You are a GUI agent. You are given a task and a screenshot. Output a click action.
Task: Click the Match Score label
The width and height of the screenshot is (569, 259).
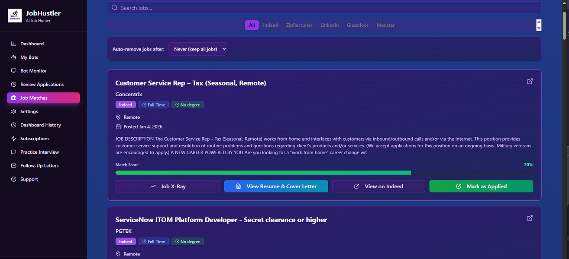click(127, 165)
